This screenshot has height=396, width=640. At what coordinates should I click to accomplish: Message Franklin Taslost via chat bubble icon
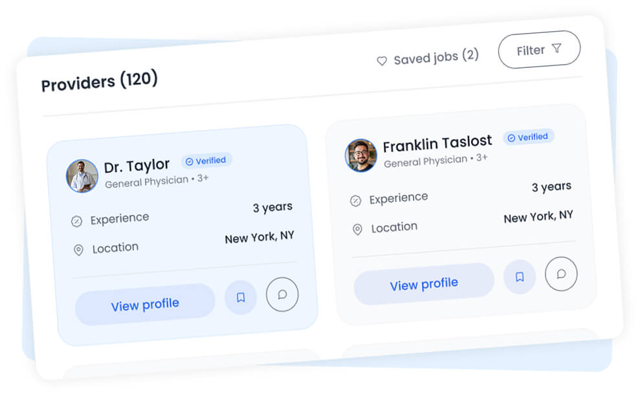pos(561,274)
